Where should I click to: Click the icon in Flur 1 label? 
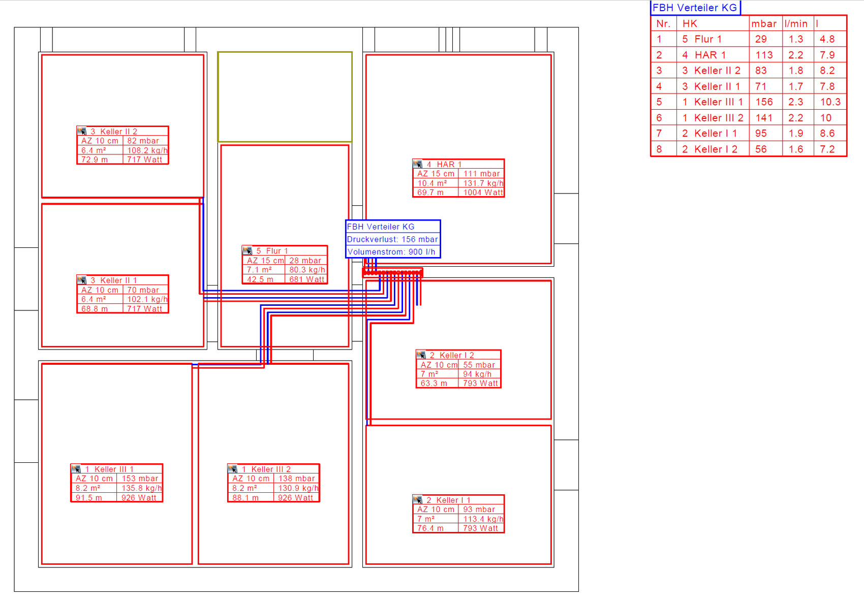pos(248,250)
